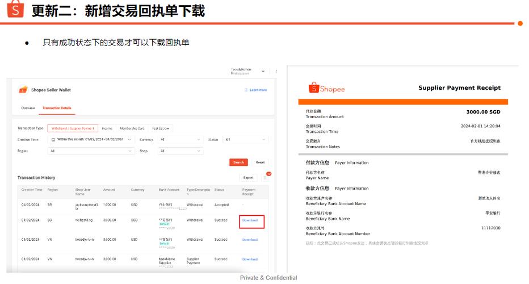Download receipt for the SG 3,000.00 SGD transaction

[x=250, y=220]
